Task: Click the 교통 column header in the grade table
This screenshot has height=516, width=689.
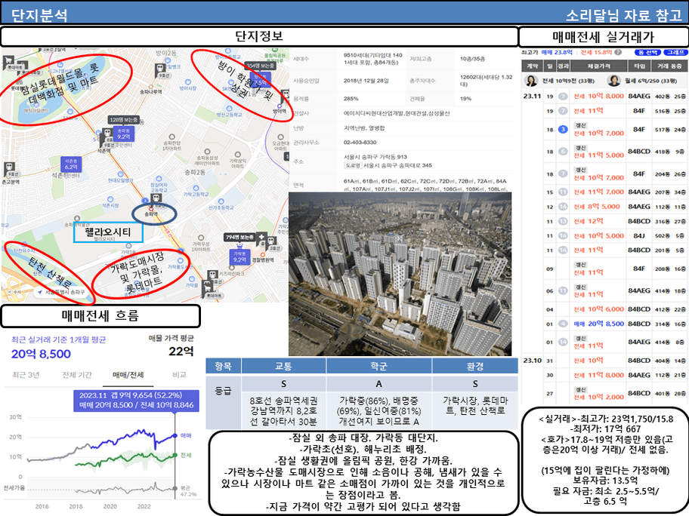Action: coord(283,366)
